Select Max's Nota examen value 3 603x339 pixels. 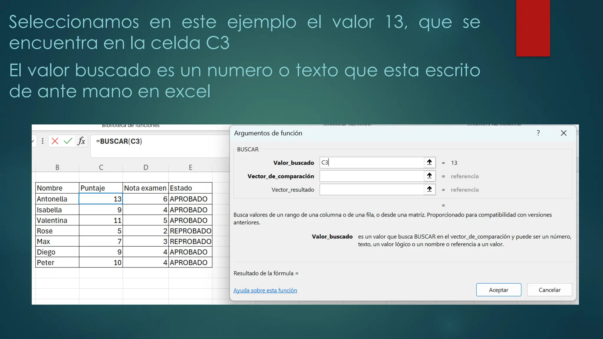[x=146, y=242]
